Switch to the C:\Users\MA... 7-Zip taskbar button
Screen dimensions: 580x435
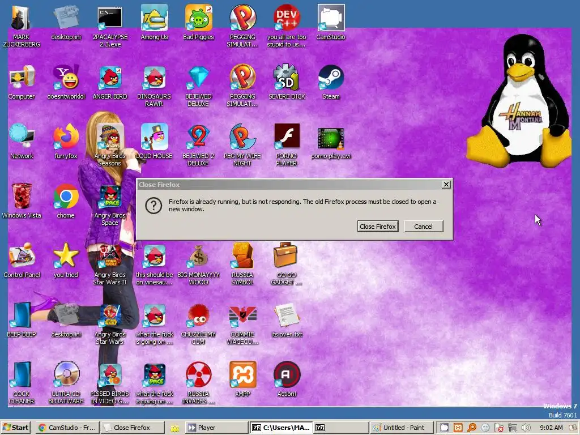[x=281, y=428]
